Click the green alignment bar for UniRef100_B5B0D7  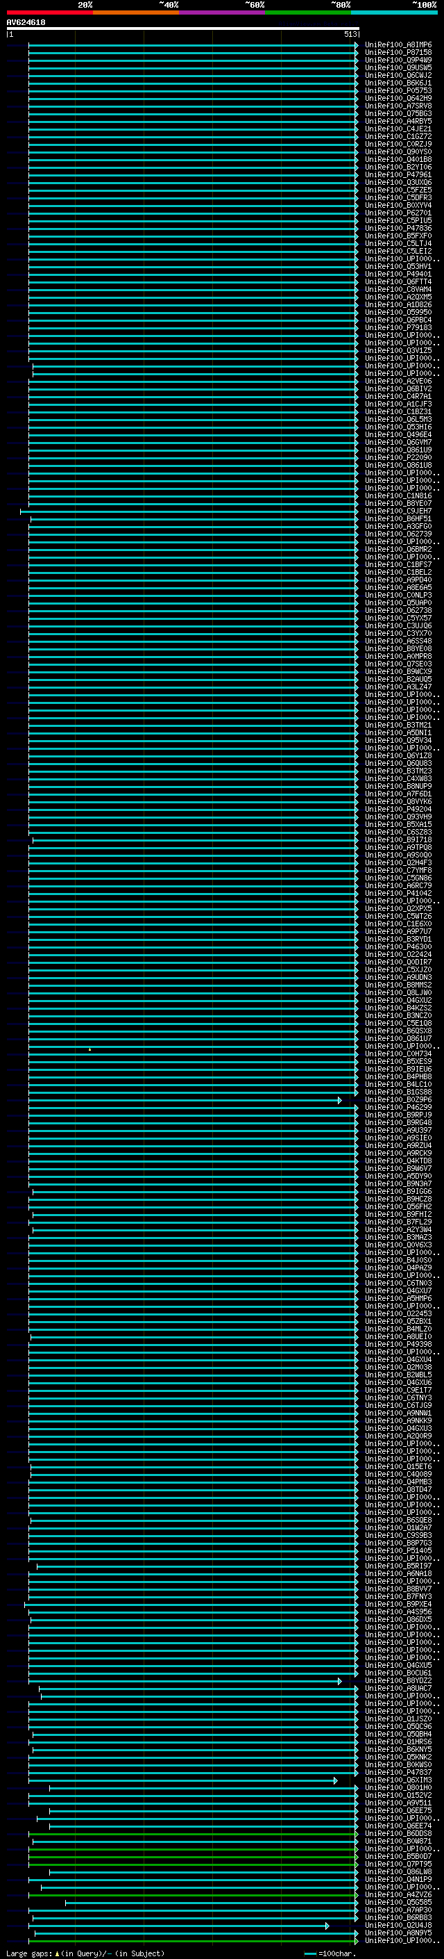click(x=194, y=1857)
